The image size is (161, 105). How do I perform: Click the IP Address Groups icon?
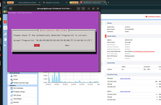(12, 92)
